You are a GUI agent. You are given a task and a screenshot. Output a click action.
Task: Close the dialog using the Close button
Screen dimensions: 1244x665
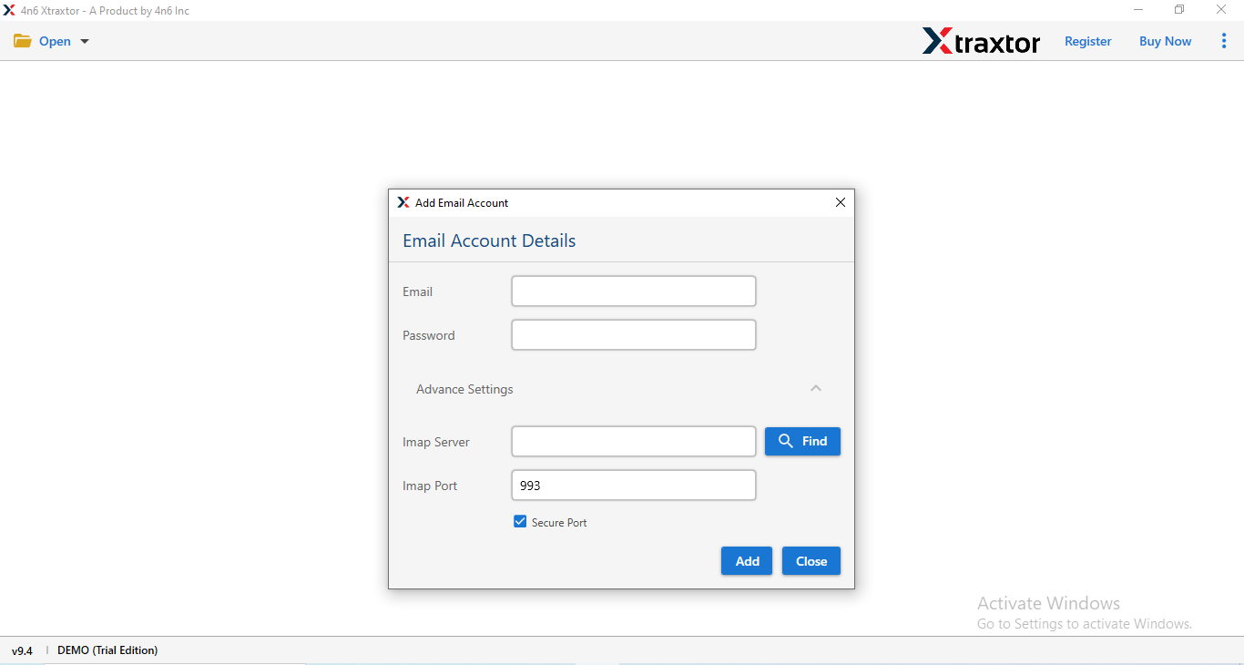tap(811, 560)
